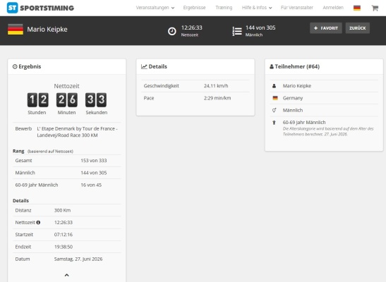Click the 60-69 Jahr Männlich rank row

coord(67,185)
